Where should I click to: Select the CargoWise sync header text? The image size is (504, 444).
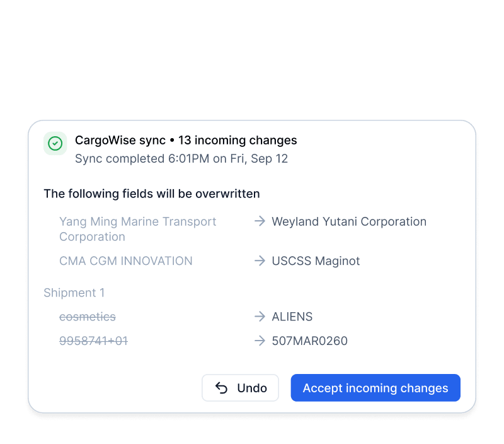pos(118,140)
